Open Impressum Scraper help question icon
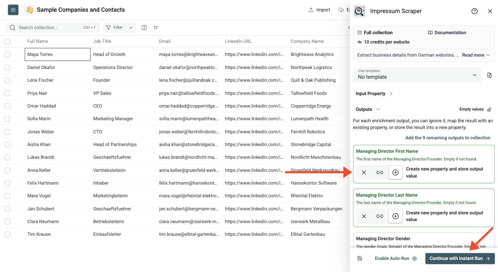This screenshot has width=498, height=272. click(475, 11)
